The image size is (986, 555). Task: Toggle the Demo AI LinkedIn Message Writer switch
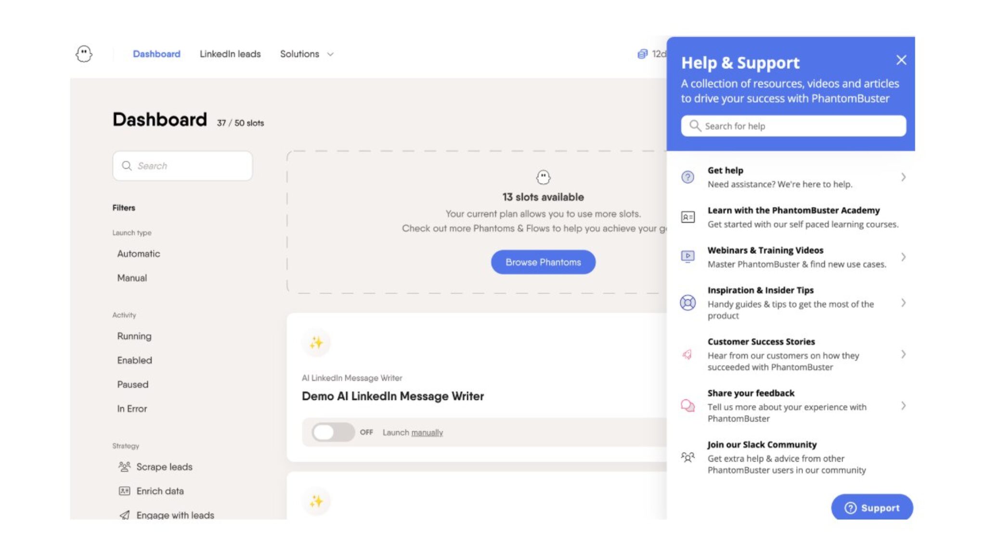(333, 432)
